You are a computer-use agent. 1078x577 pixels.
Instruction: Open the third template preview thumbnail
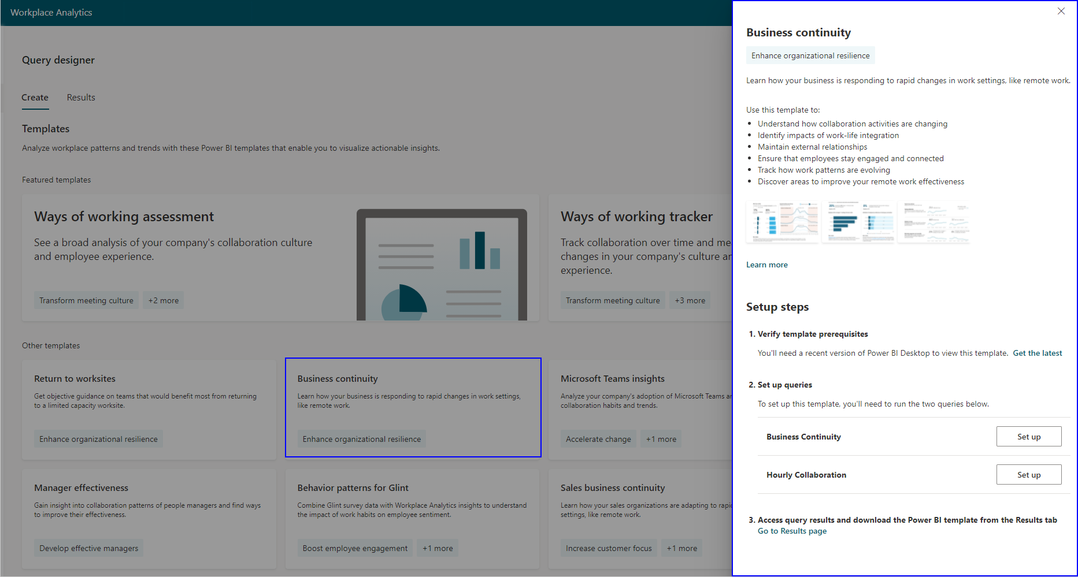pyautogui.click(x=934, y=222)
